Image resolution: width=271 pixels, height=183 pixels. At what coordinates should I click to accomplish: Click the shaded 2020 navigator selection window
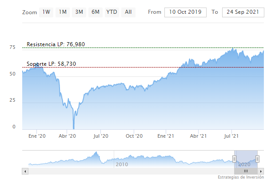click(245, 159)
